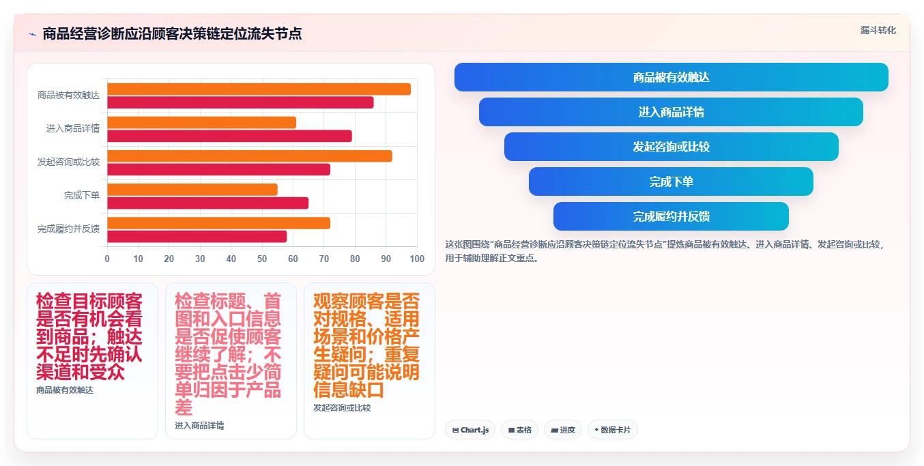Click the red bar for 完成下单
Screen dimensions: 924x466
tap(208, 203)
